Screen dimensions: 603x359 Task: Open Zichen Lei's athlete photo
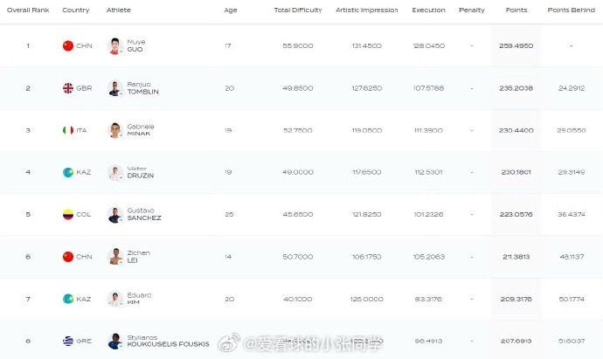115,257
